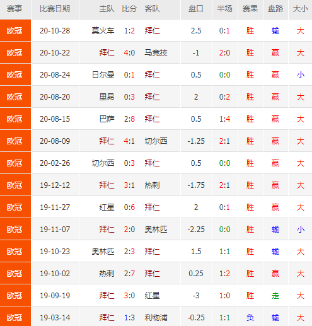Open 里昂 team link
Image resolution: width=312 pixels, height=326 pixels.
pos(107,97)
